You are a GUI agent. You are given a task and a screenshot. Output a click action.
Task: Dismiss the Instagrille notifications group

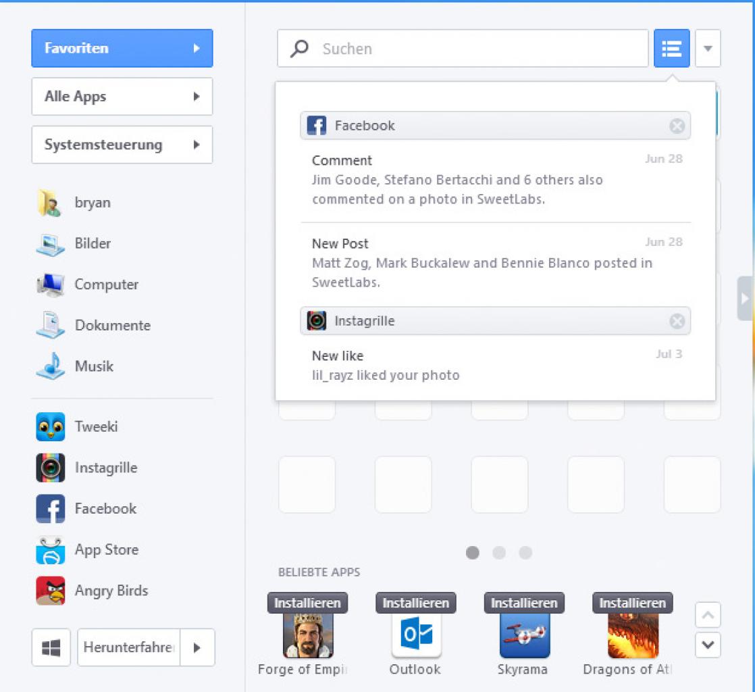pos(677,321)
